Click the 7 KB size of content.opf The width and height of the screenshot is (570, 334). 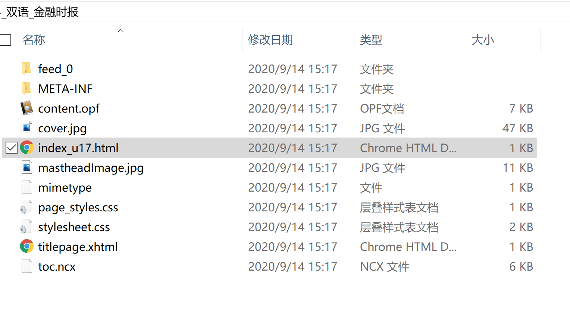pos(521,108)
